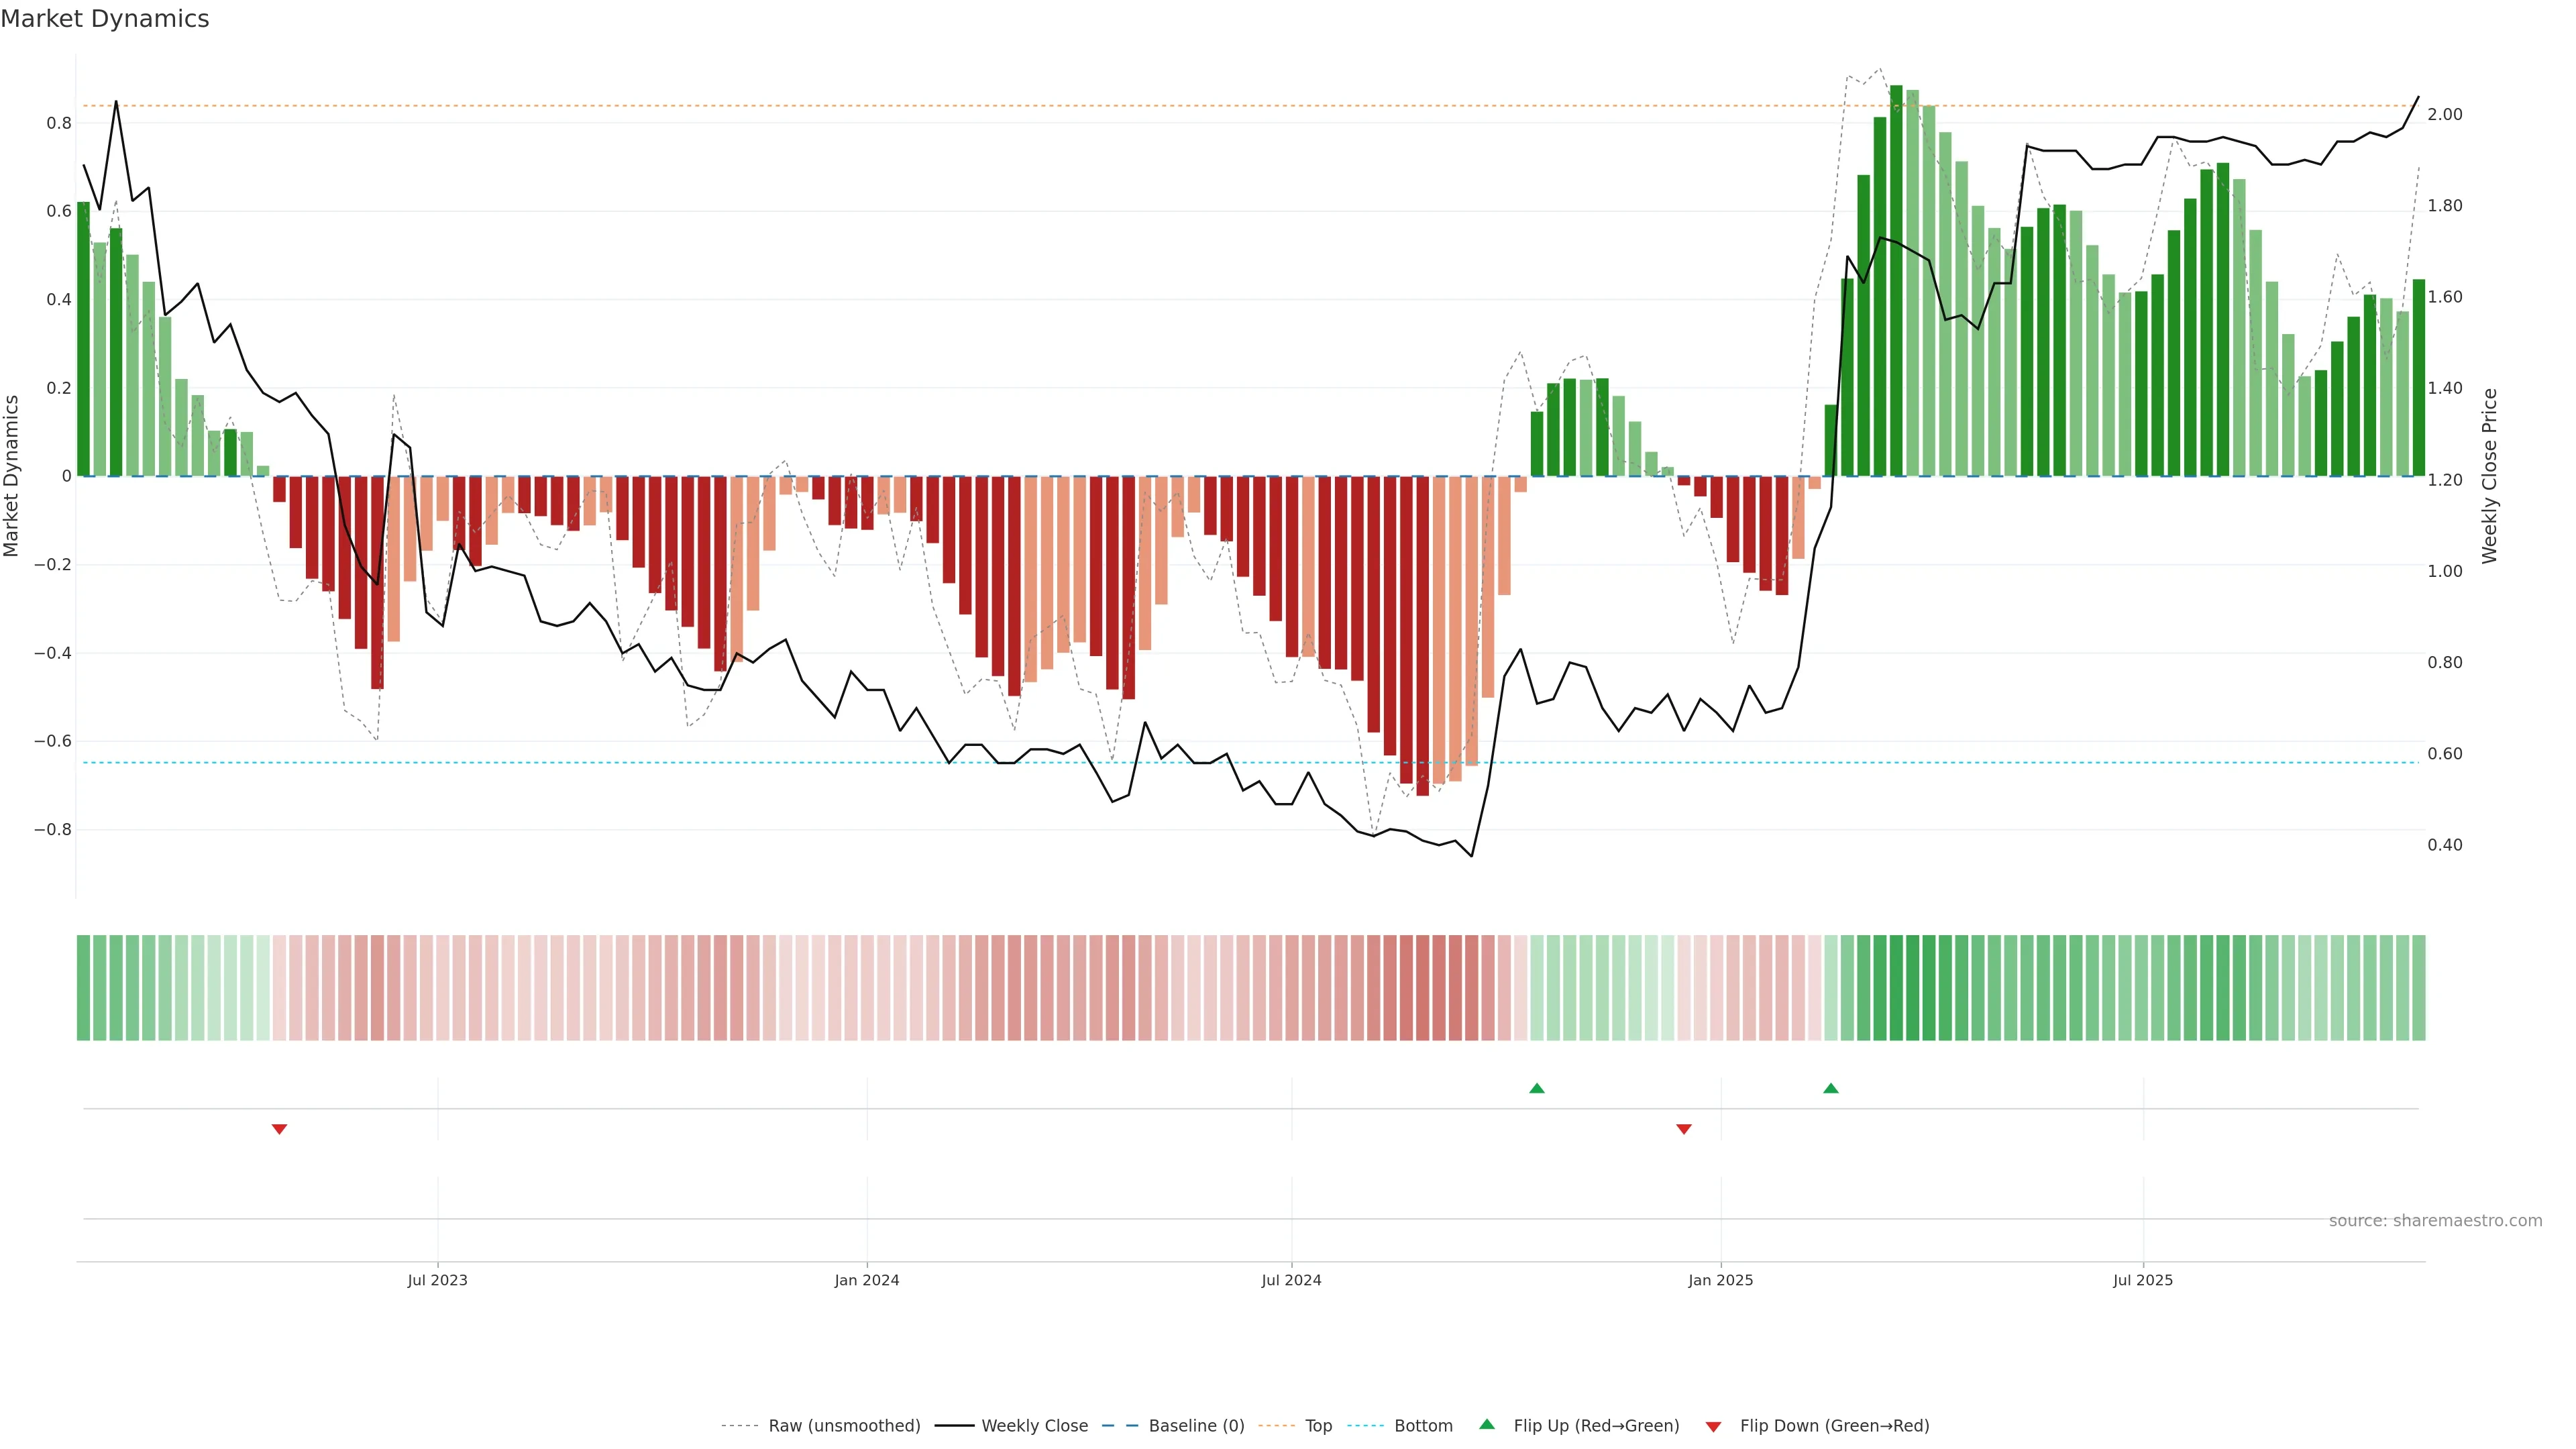2576x1449 pixels.
Task: Click the source: sharemaestro.com text
Action: click(x=2435, y=1221)
